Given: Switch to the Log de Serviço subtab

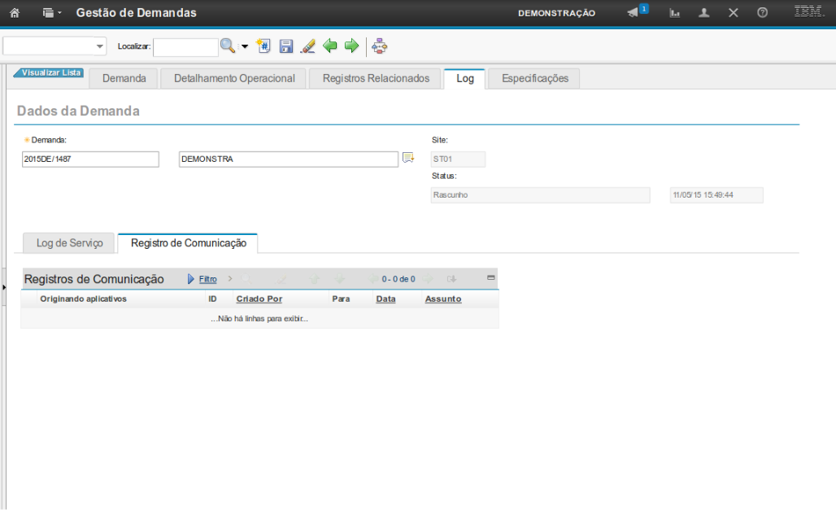Looking at the screenshot, I should (70, 243).
